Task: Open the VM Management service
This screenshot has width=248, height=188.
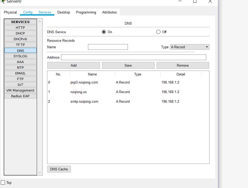Action: [x=20, y=90]
